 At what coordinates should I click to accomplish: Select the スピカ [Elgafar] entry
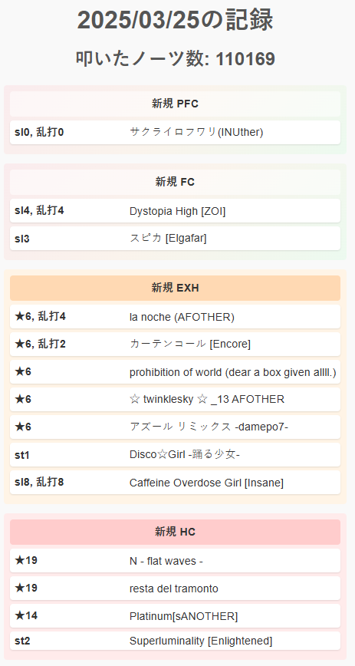[175, 239]
